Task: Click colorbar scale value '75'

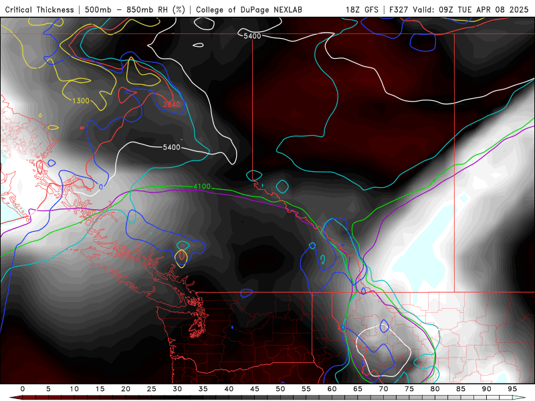Action: point(409,389)
